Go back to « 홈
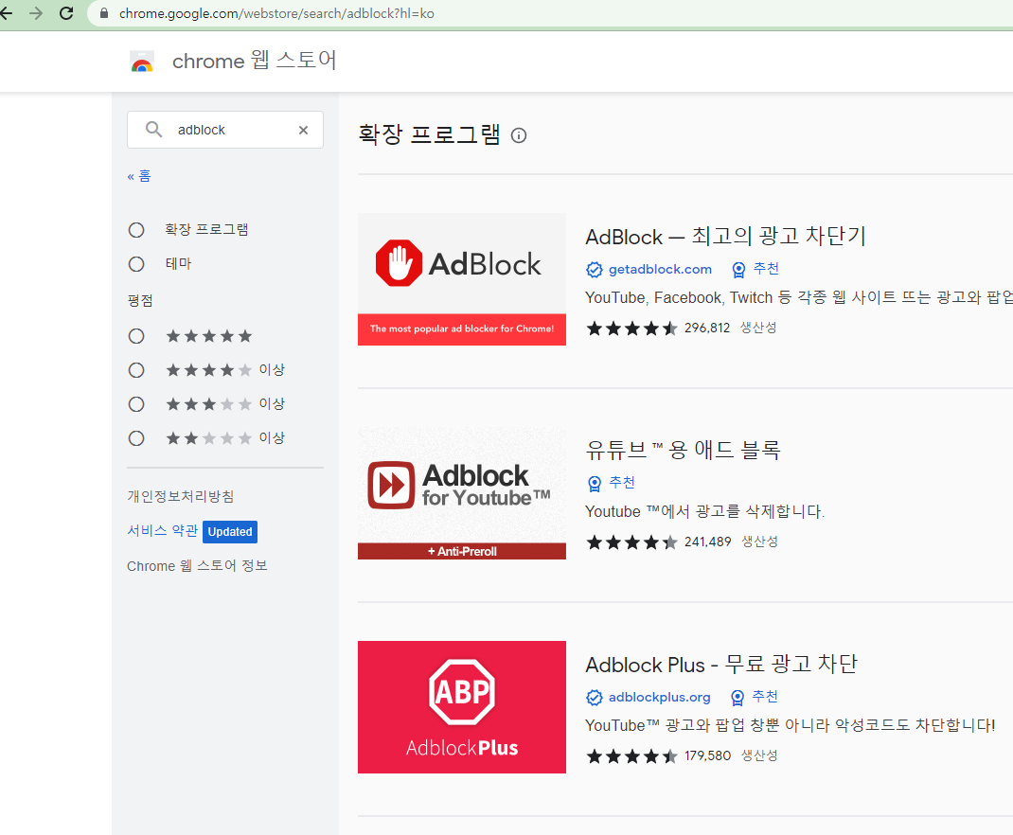1013x835 pixels. click(139, 176)
